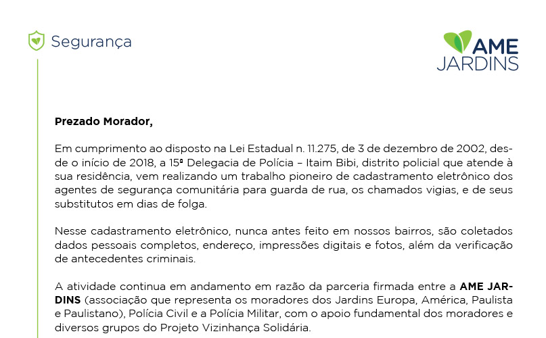Viewport: 546px width, 338px height.
Task: Click the green vertical line beside the letter
Action: click(37, 199)
